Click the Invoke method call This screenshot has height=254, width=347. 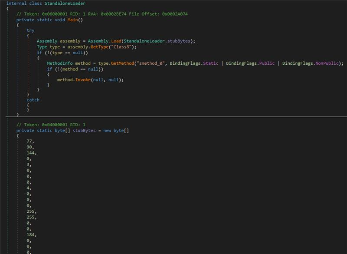tap(83, 80)
